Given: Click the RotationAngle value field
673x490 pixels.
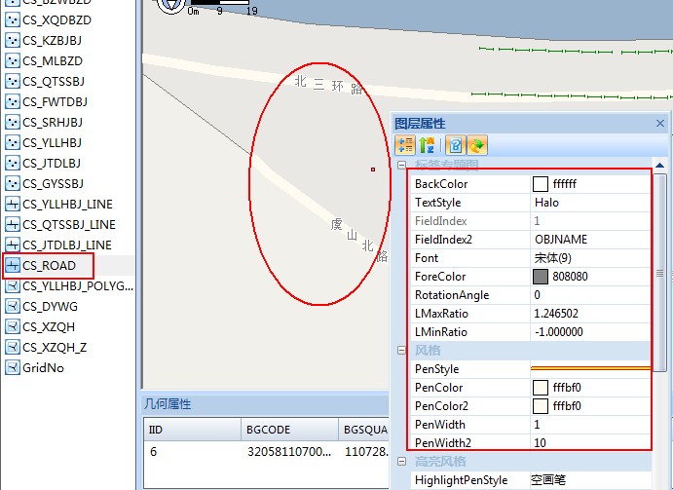Looking at the screenshot, I should click(x=590, y=295).
